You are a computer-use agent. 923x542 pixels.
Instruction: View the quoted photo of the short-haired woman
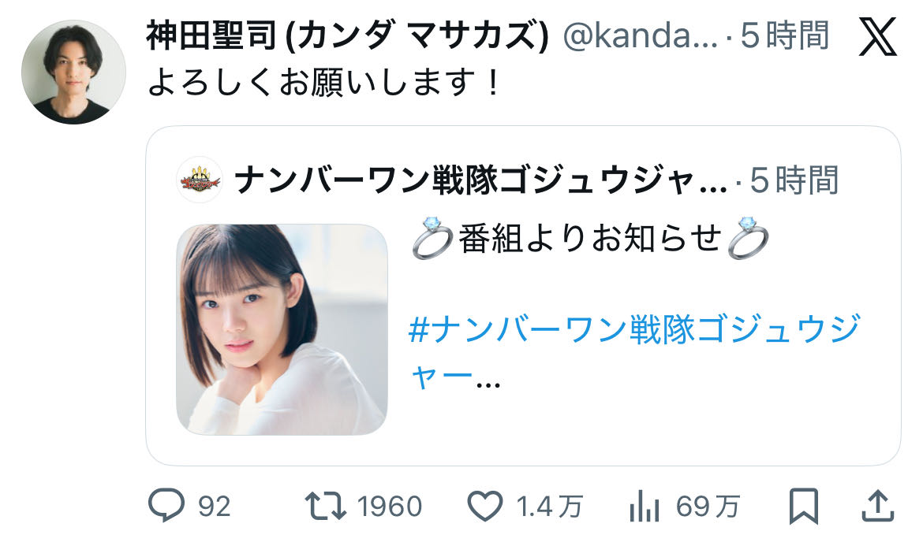(x=282, y=330)
